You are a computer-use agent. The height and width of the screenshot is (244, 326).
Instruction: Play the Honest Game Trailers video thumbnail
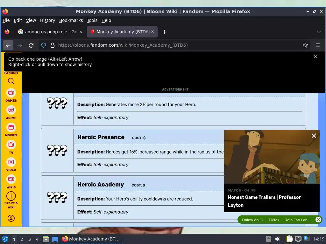click(x=272, y=157)
